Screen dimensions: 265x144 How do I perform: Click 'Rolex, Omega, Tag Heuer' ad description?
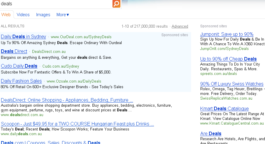[233, 91]
